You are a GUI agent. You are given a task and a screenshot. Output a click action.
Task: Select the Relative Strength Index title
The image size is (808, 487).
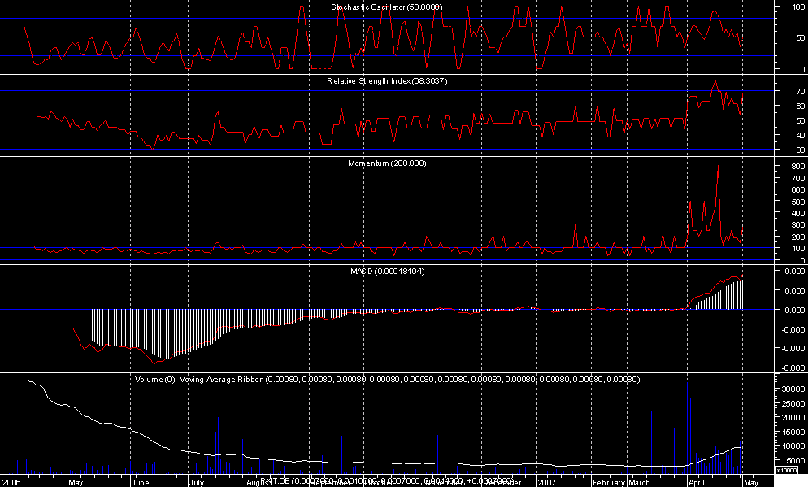coord(387,82)
